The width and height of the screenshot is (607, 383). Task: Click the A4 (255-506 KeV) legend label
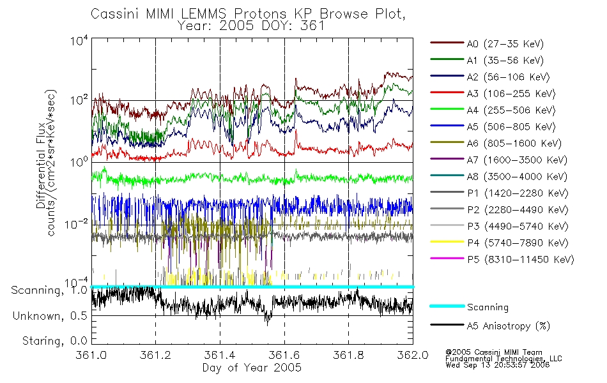[511, 110]
